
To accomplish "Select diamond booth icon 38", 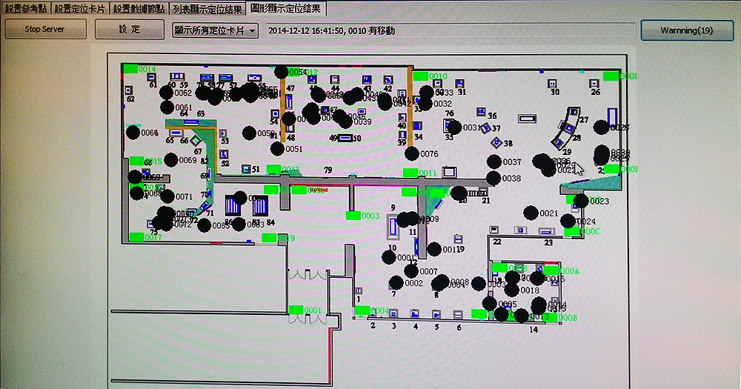I will point(496,142).
